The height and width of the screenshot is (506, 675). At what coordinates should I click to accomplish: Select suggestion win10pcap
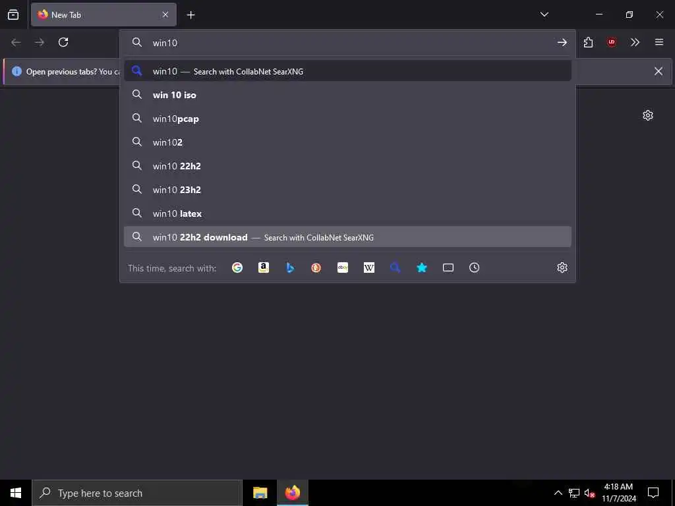pos(348,119)
